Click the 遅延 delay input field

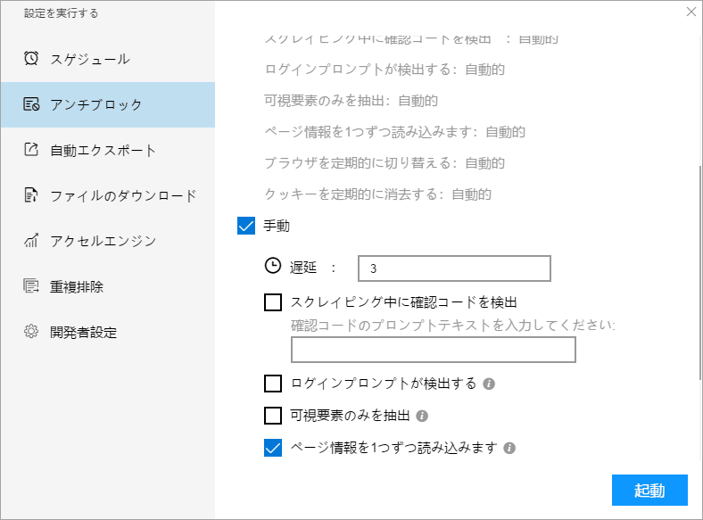[454, 268]
